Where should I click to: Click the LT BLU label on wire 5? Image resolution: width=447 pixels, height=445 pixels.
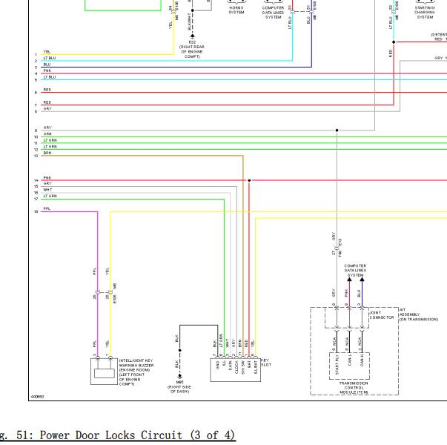click(50, 77)
